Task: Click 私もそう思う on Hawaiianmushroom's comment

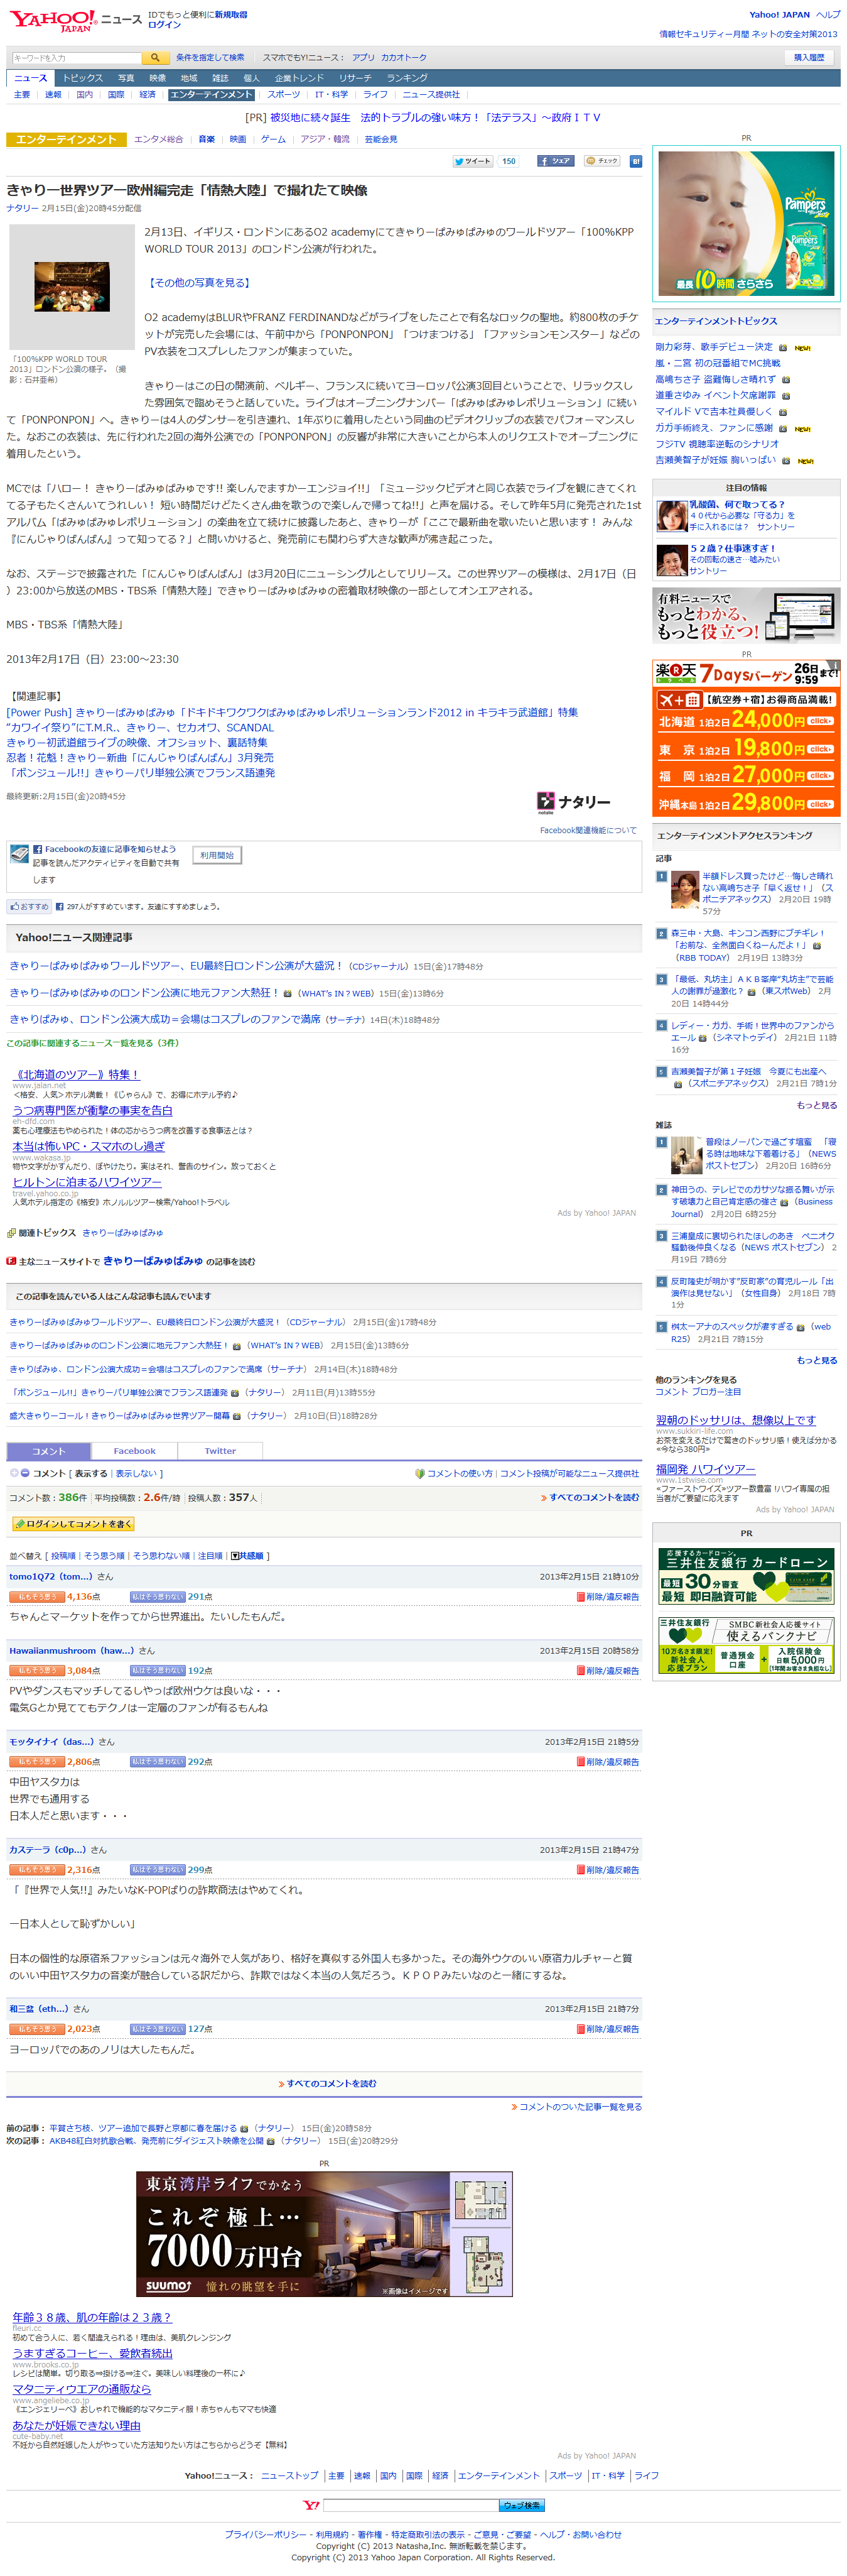Action: click(x=37, y=1671)
